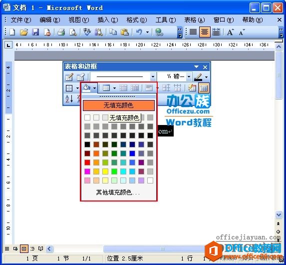Click the Merge Cells icon
The width and height of the screenshot is (286, 265).
click(123, 88)
